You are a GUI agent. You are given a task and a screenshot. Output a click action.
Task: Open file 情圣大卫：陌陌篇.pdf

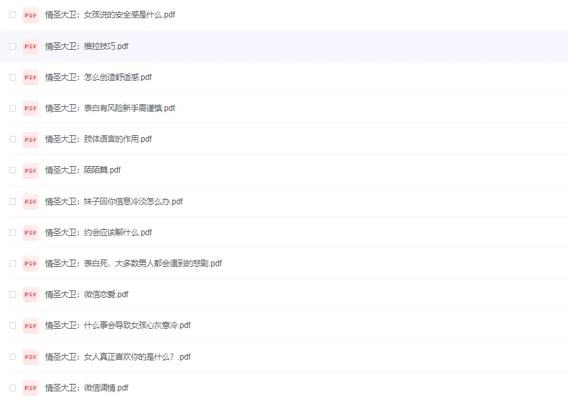83,170
